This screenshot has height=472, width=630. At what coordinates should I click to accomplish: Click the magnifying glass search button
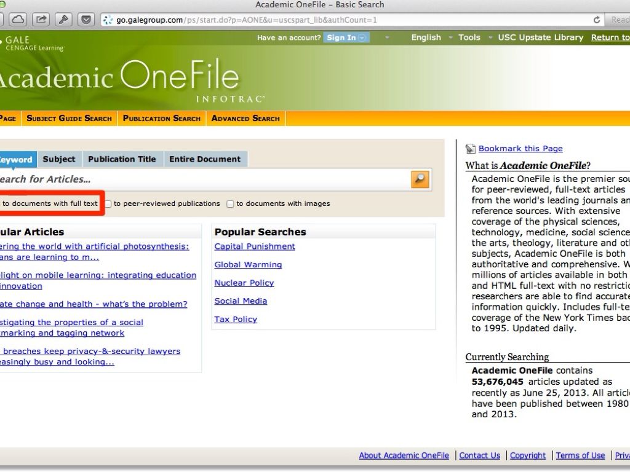420,179
